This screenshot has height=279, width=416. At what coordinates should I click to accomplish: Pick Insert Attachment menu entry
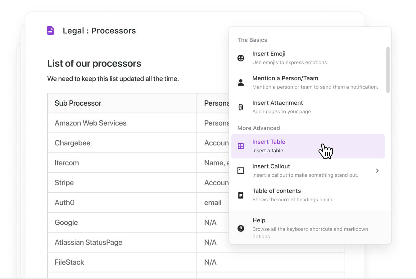tap(308, 107)
